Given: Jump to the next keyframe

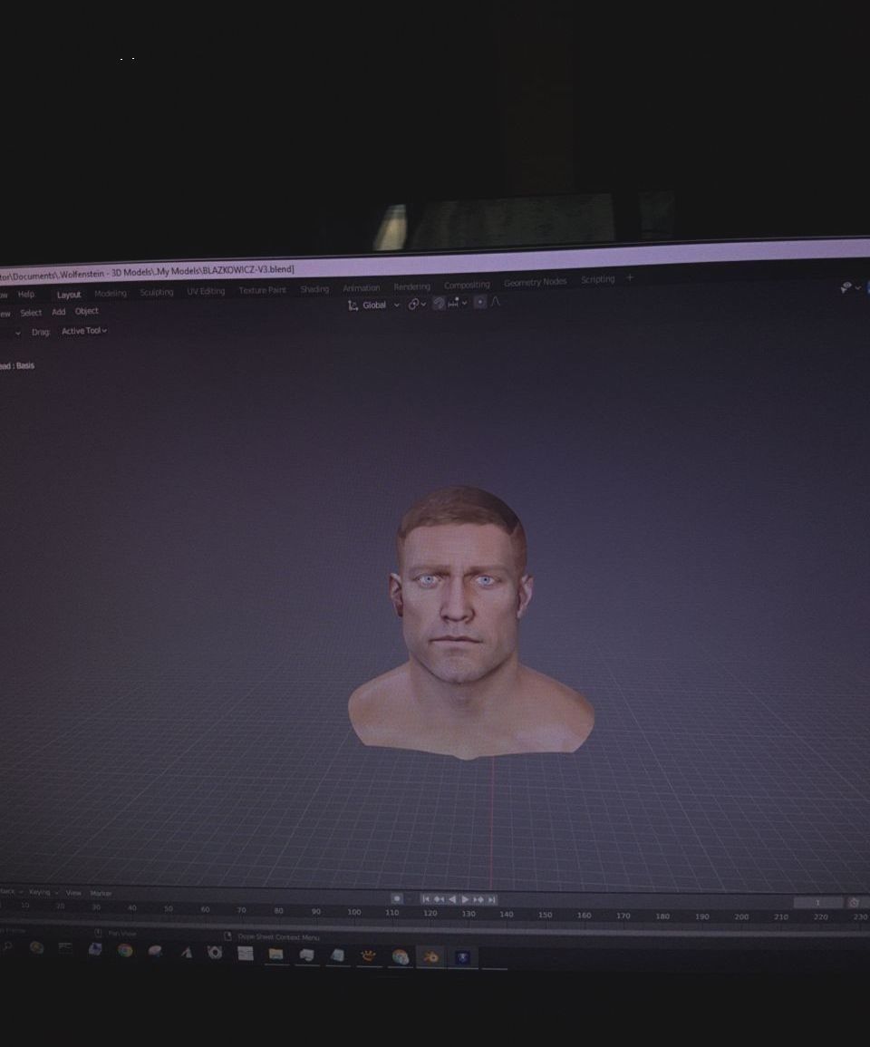Looking at the screenshot, I should click(478, 899).
